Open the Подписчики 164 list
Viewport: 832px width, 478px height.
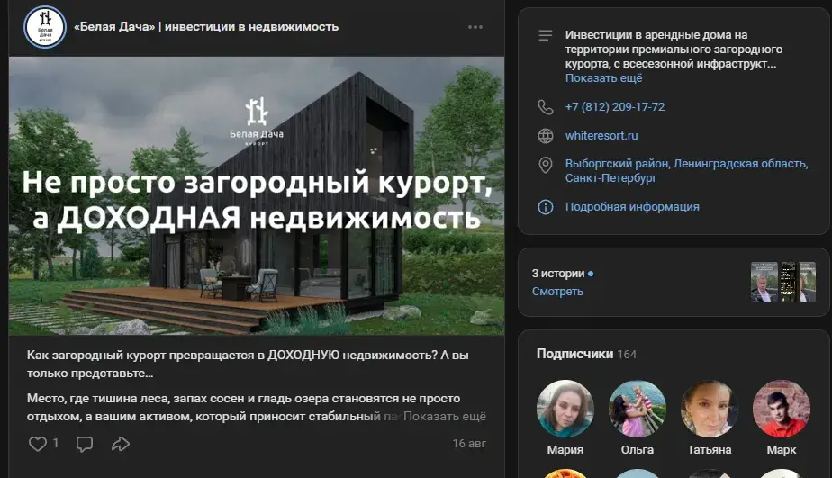[x=586, y=354]
